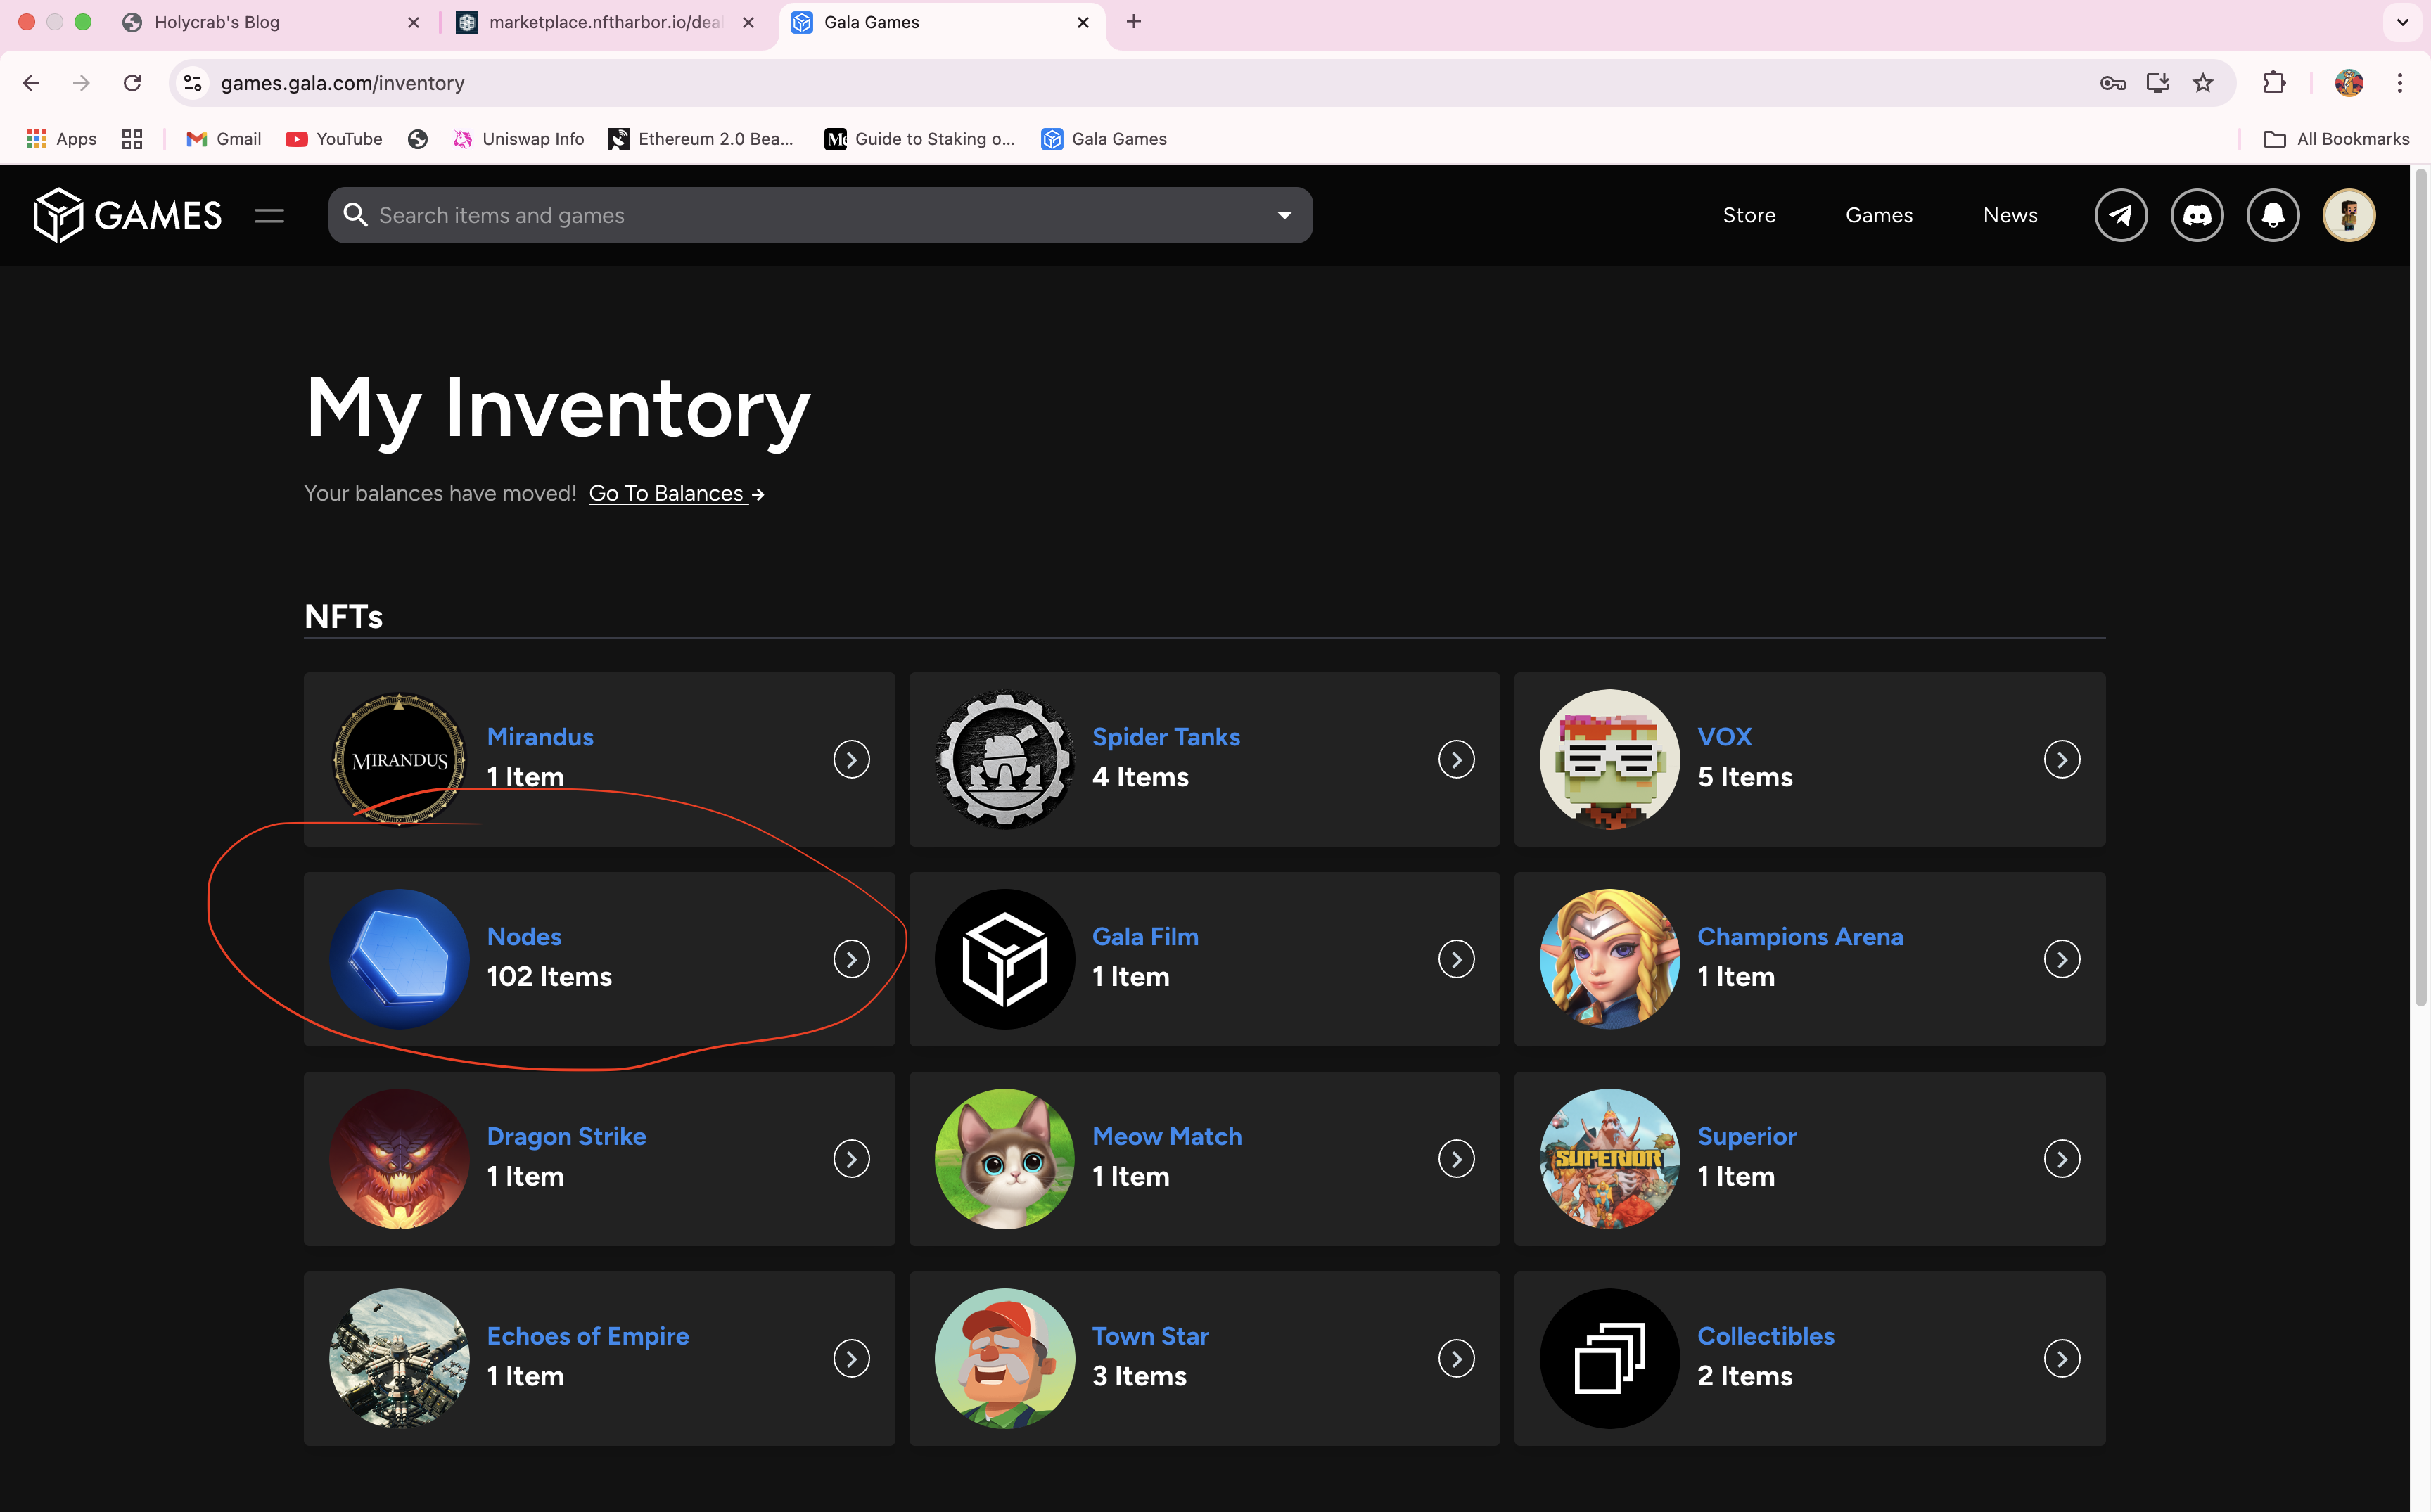
Task: Expand the Spider Tanks card arrow
Action: [1456, 759]
